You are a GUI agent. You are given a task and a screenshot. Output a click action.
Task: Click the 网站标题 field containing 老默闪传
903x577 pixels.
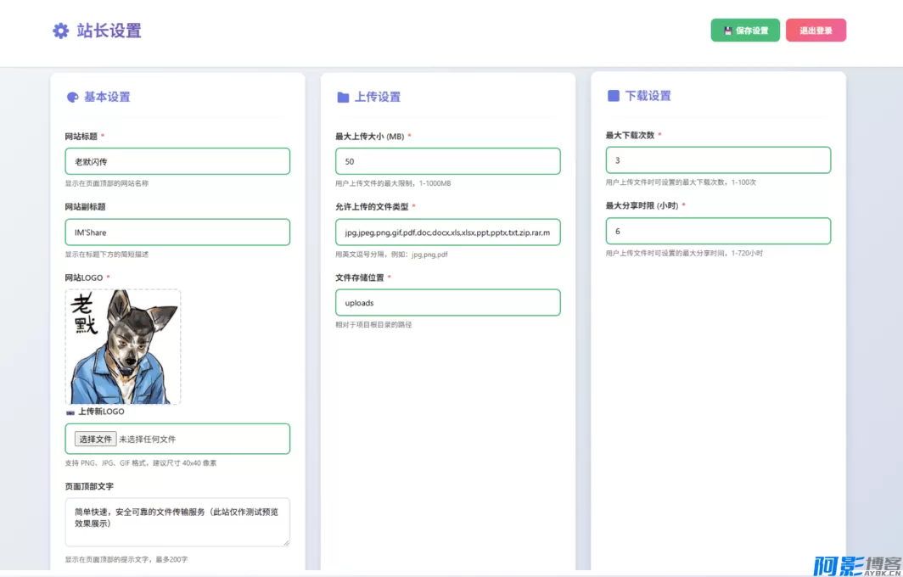pos(177,161)
